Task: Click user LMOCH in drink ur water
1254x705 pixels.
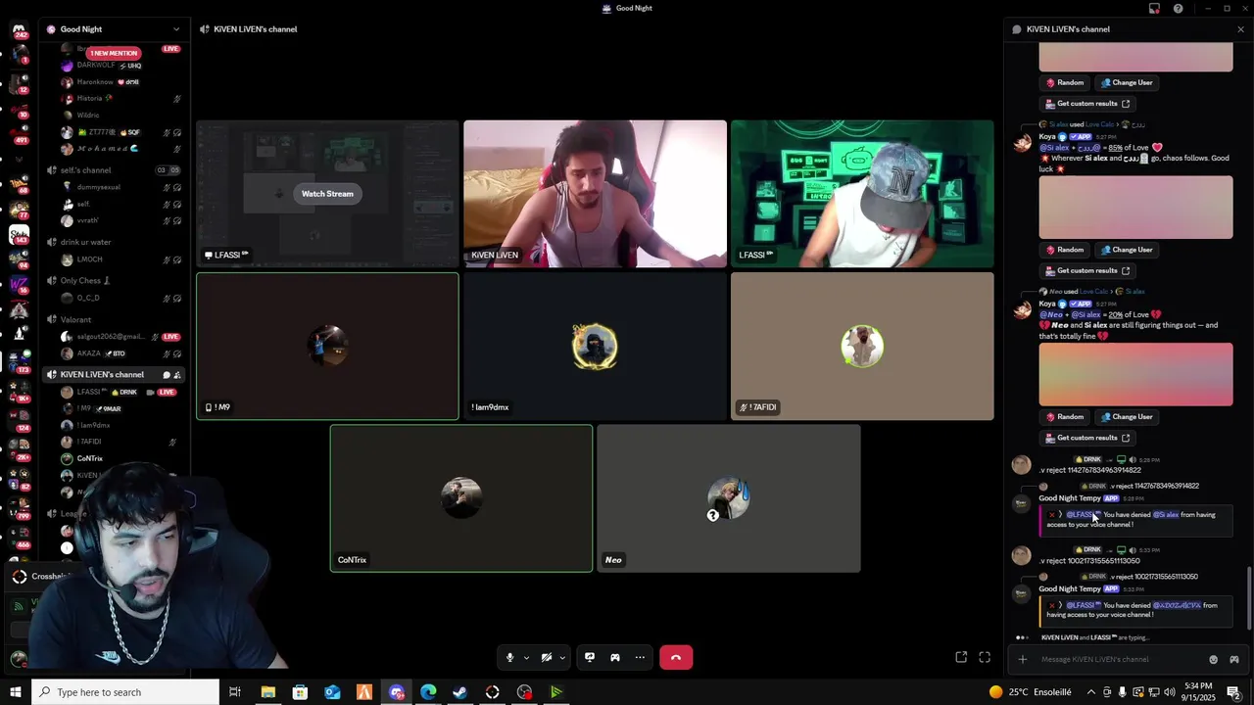Action: (89, 259)
